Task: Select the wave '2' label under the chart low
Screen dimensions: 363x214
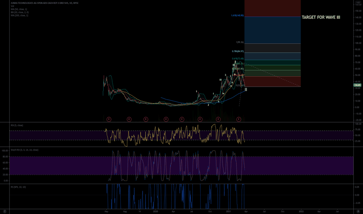Action: 208,105
